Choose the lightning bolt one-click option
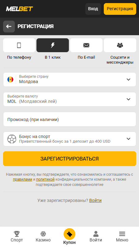139x247 pixels. (x=53, y=45)
